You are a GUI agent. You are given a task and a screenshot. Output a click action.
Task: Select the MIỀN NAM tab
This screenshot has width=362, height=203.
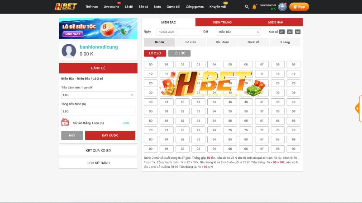pos(276,22)
